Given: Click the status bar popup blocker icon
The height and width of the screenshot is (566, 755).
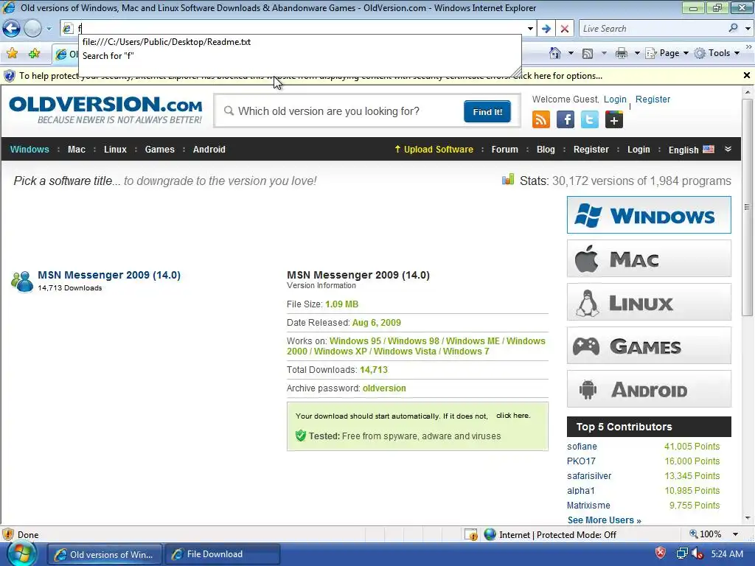Looking at the screenshot, I should (x=471, y=535).
